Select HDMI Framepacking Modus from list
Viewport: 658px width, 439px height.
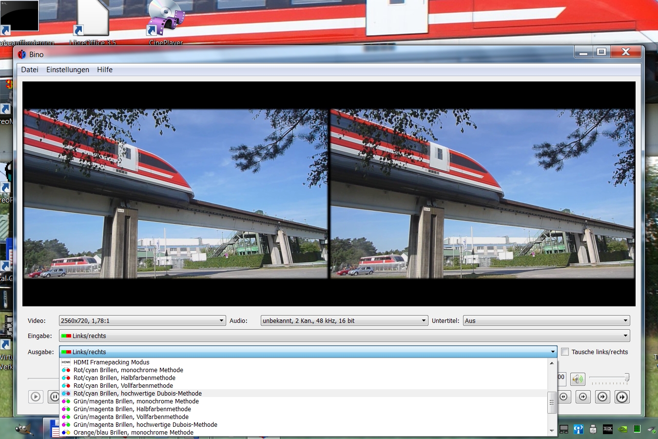coord(111,362)
